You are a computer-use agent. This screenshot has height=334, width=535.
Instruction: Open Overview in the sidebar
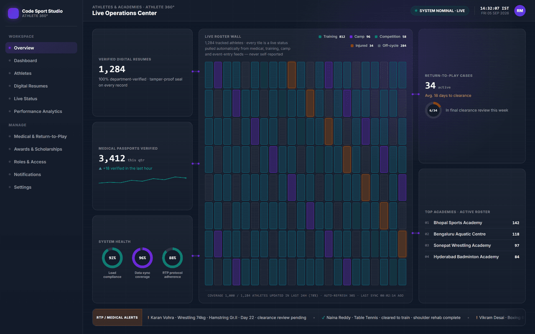41,48
